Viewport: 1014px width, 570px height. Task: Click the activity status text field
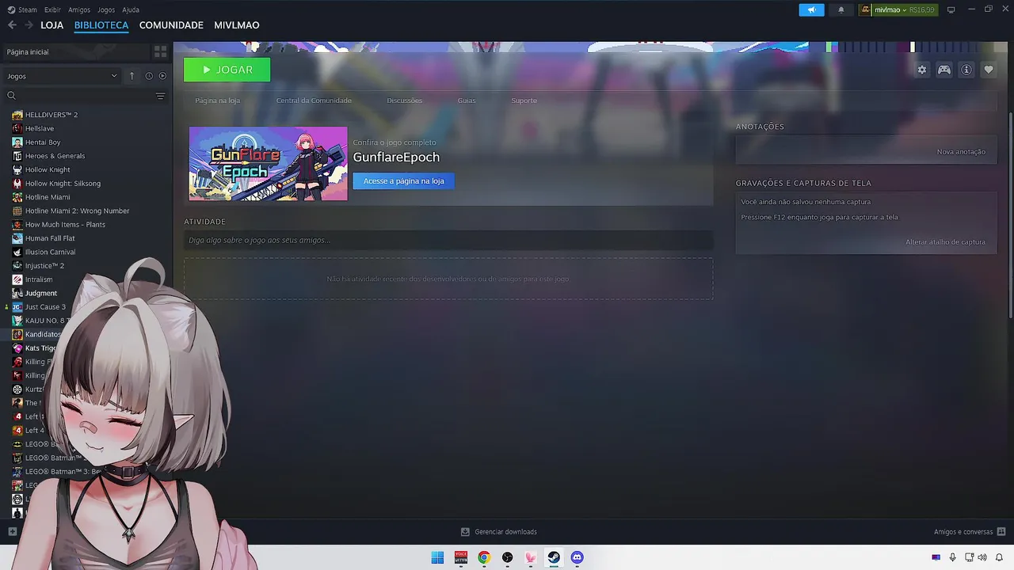pos(448,240)
